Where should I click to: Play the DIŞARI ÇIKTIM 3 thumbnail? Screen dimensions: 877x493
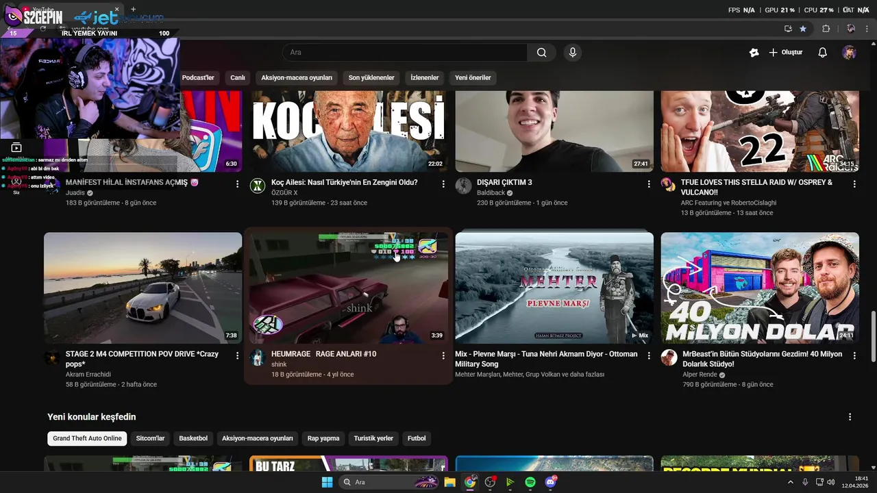pos(554,131)
